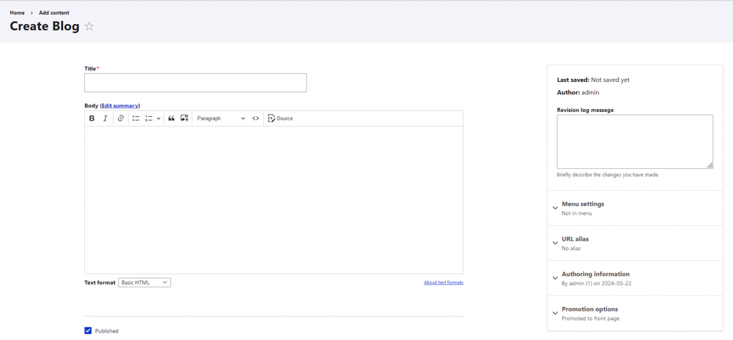
Task: Open Add content breadcrumb link
Action: point(54,12)
